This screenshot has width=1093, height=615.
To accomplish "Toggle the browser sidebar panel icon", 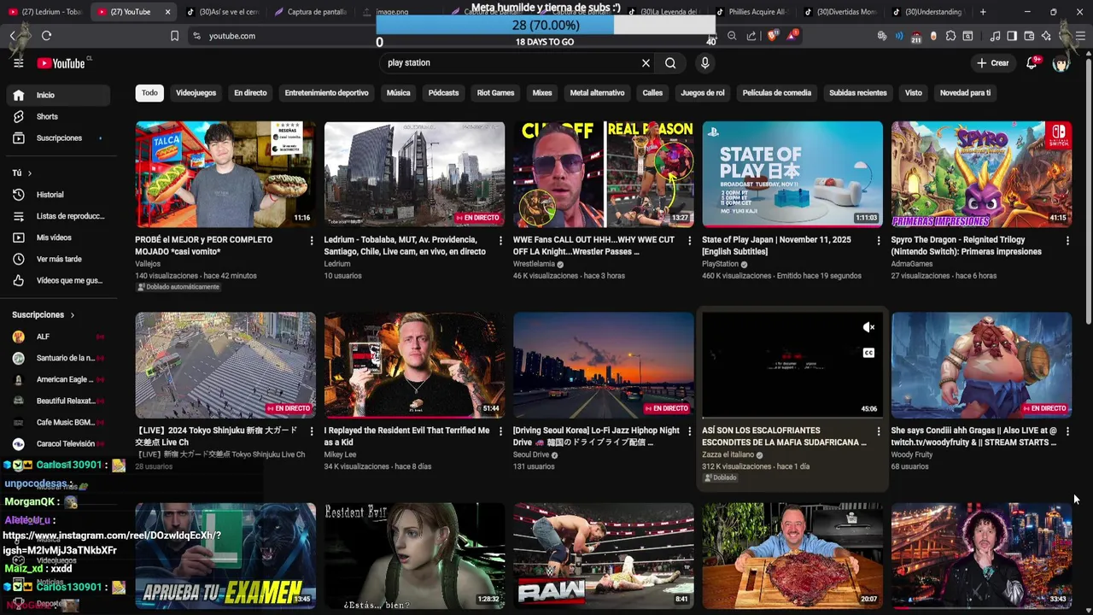I will (x=1012, y=36).
